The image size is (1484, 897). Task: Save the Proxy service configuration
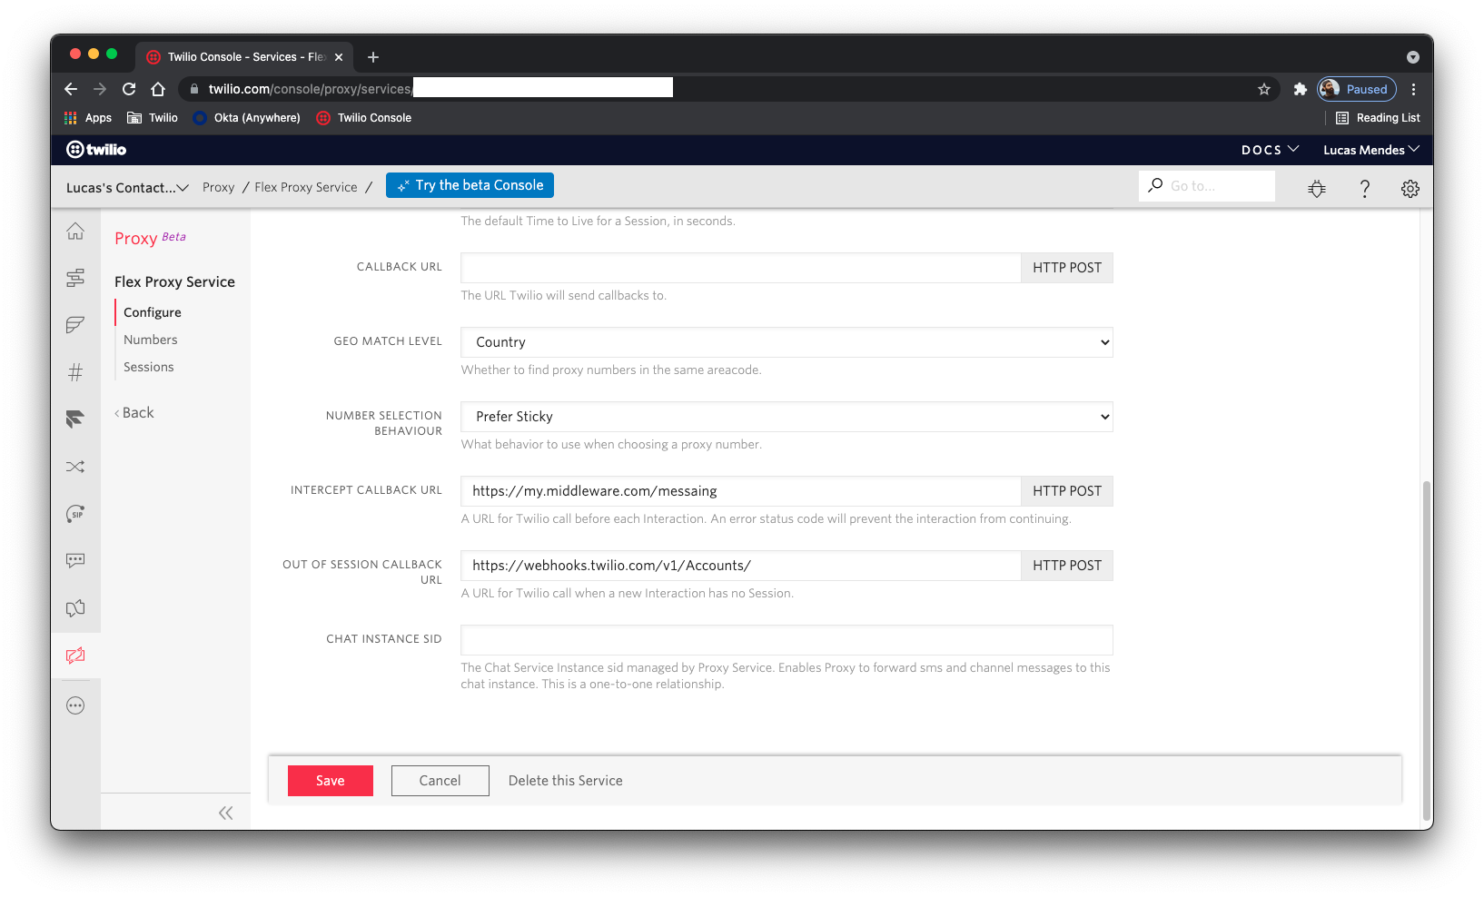point(331,781)
